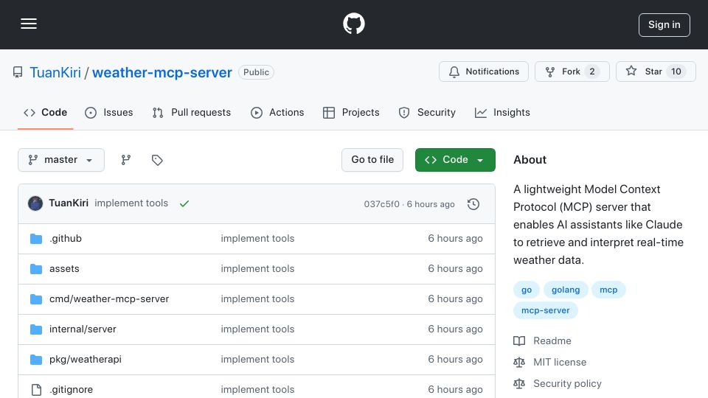The height and width of the screenshot is (398, 708).
Task: Click the Go to file button
Action: point(372,160)
